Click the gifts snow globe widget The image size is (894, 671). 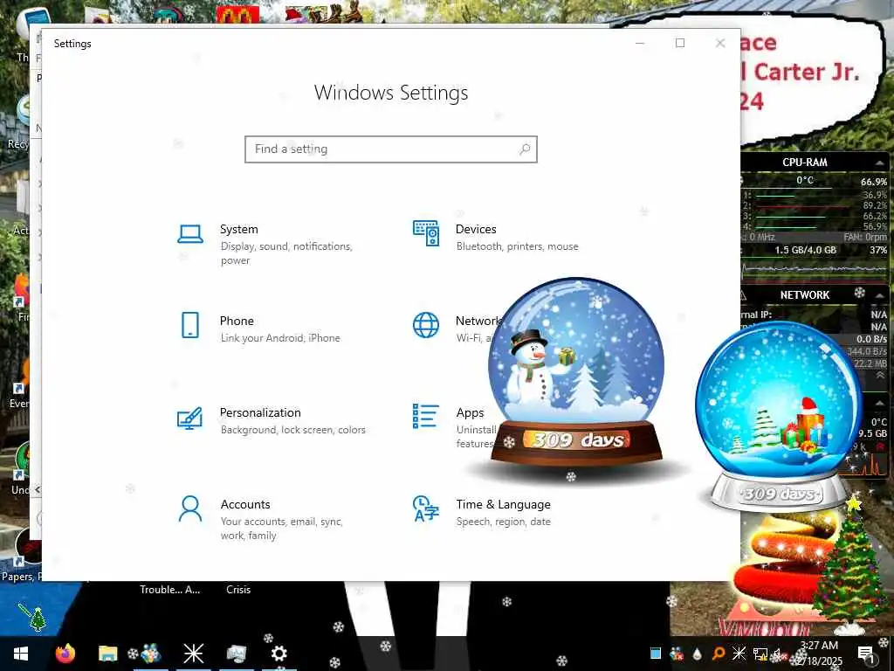pyautogui.click(x=778, y=417)
